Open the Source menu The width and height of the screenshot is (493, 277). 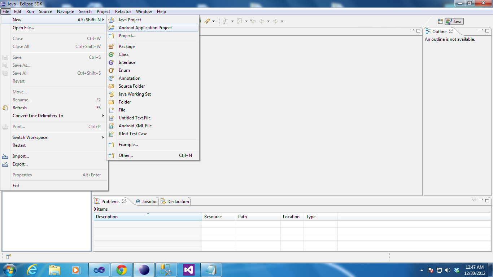(x=45, y=12)
